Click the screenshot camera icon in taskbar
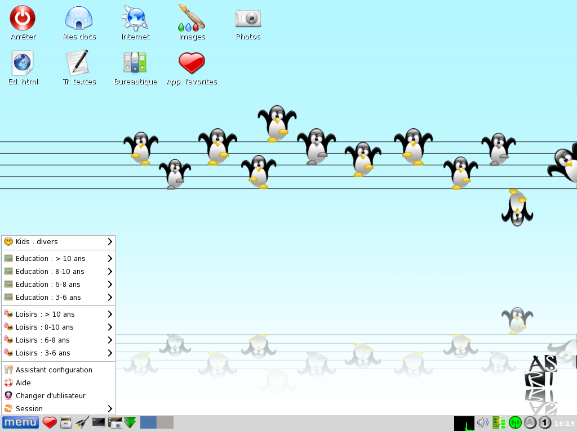Image resolution: width=577 pixels, height=432 pixels. coord(115,422)
